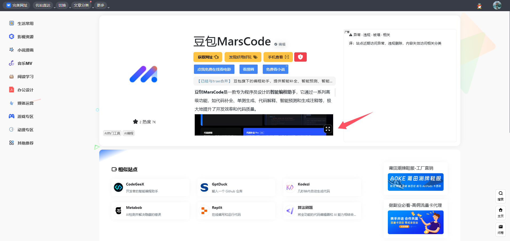Open the 音乐MV sidebar category
510x241 pixels.
tap(21, 63)
